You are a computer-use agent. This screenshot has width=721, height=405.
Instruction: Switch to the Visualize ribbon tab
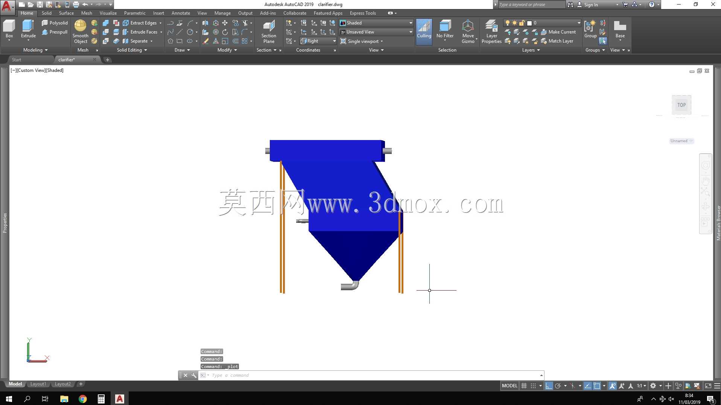pos(108,13)
